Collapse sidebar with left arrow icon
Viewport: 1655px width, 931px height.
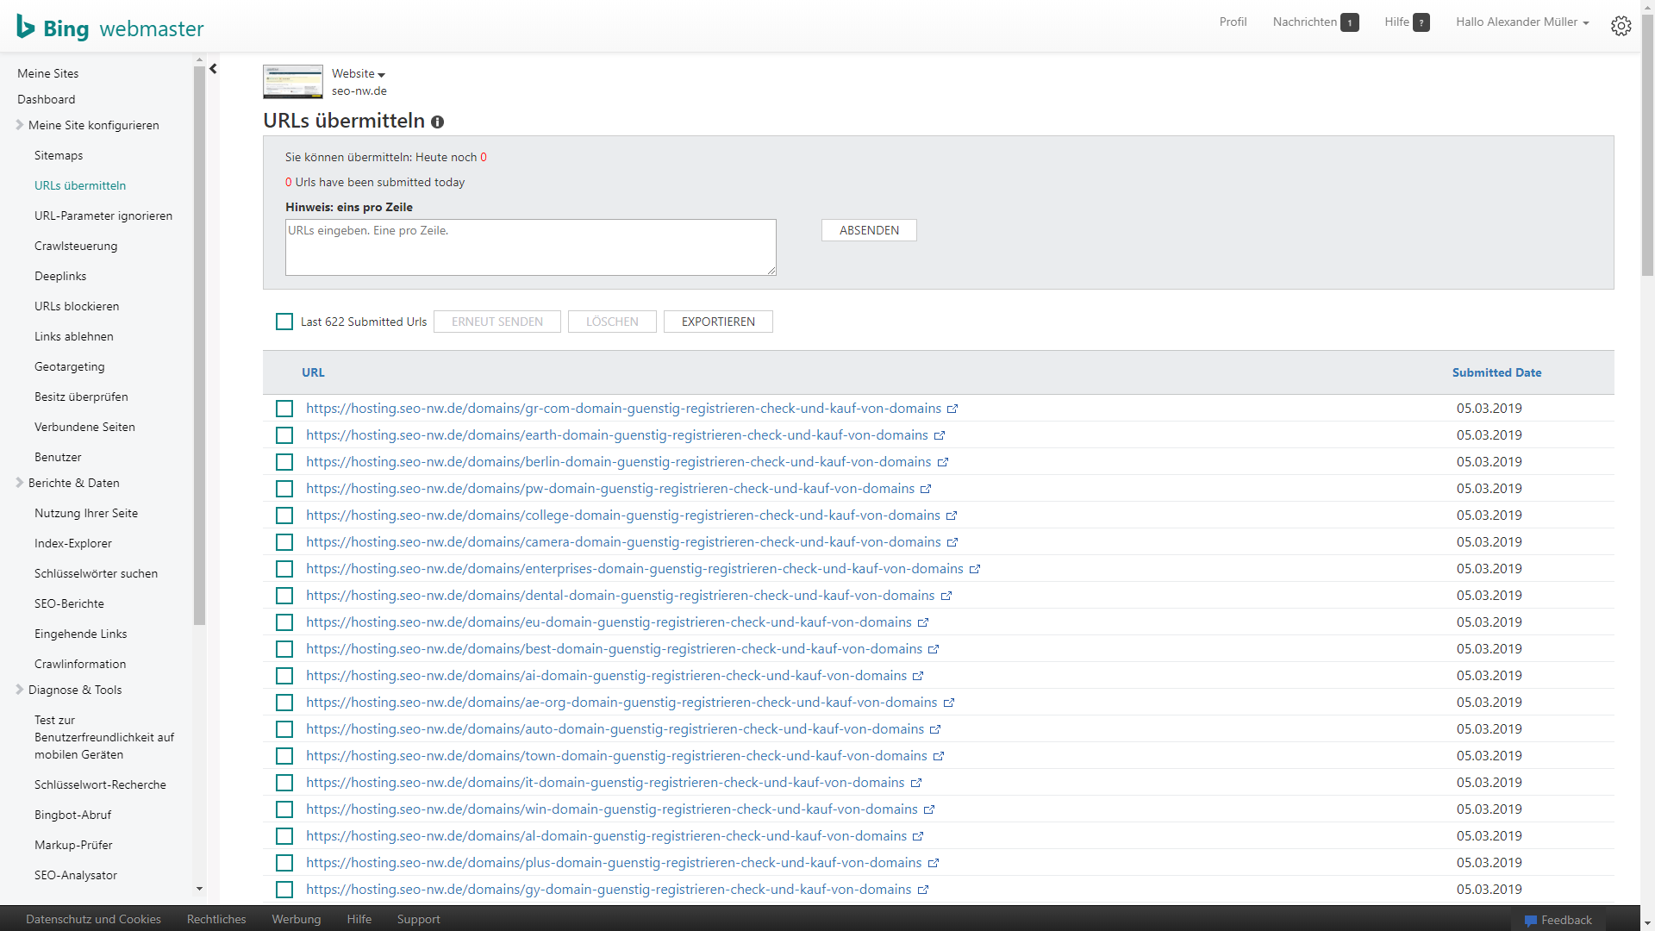tap(213, 69)
